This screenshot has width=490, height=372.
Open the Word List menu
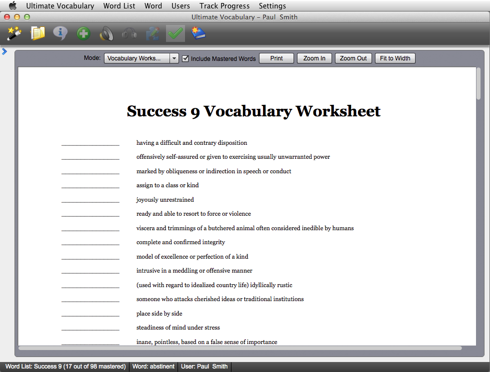[119, 6]
